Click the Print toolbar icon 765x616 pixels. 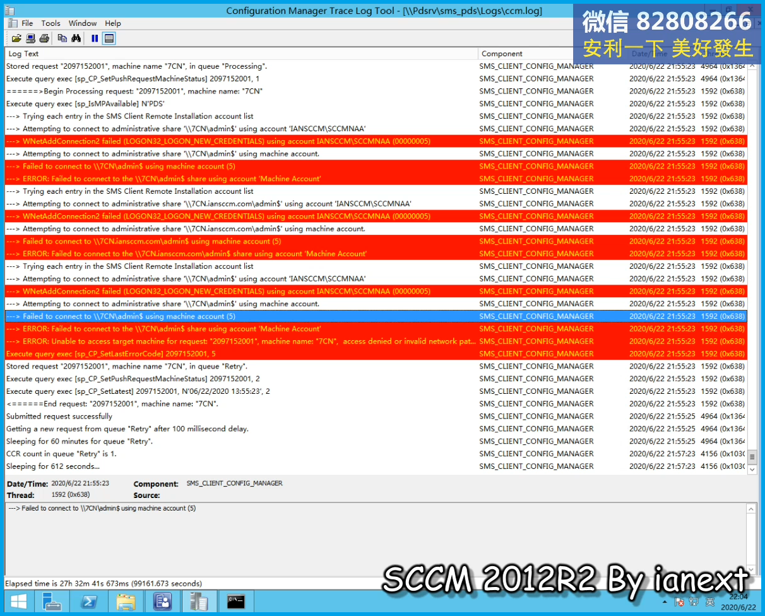pyautogui.click(x=44, y=38)
